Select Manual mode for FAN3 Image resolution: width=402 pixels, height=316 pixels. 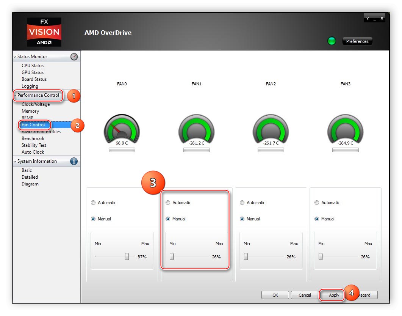coord(317,219)
